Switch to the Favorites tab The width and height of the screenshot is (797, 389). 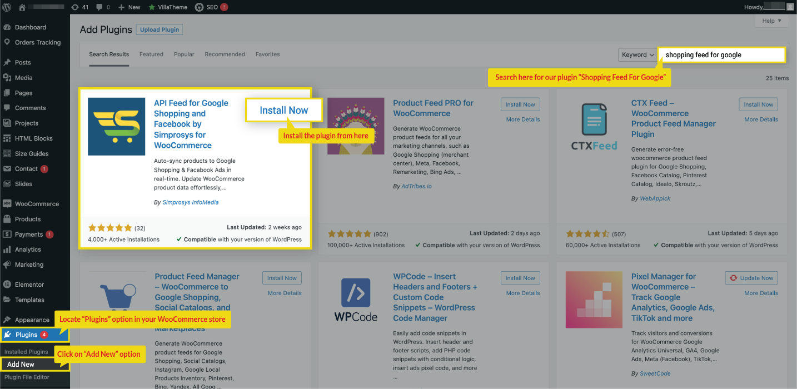267,54
